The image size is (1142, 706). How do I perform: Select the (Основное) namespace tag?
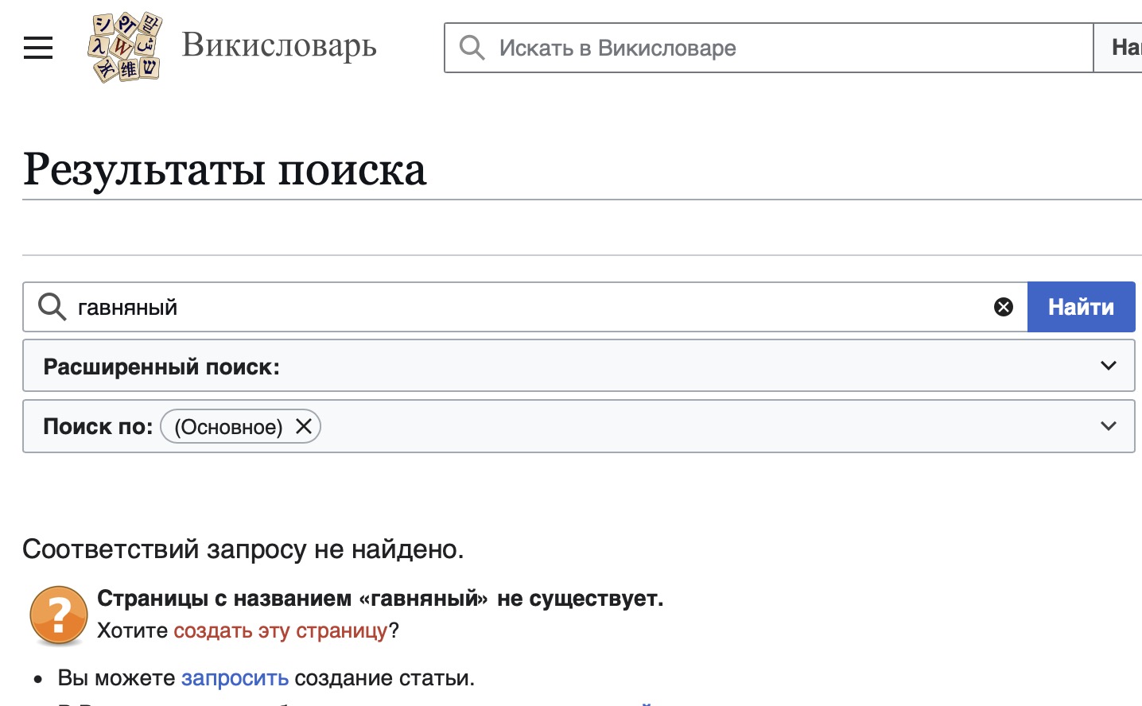(228, 427)
